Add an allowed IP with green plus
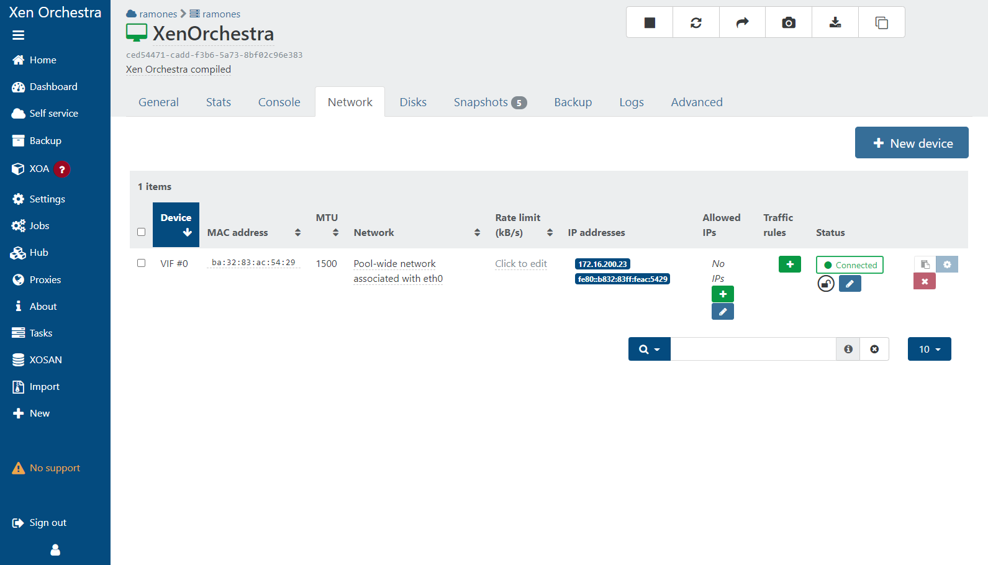 click(723, 294)
